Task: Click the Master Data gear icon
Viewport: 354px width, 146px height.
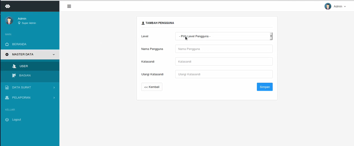Action: coord(7,54)
